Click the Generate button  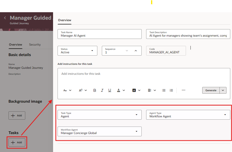click(x=211, y=90)
